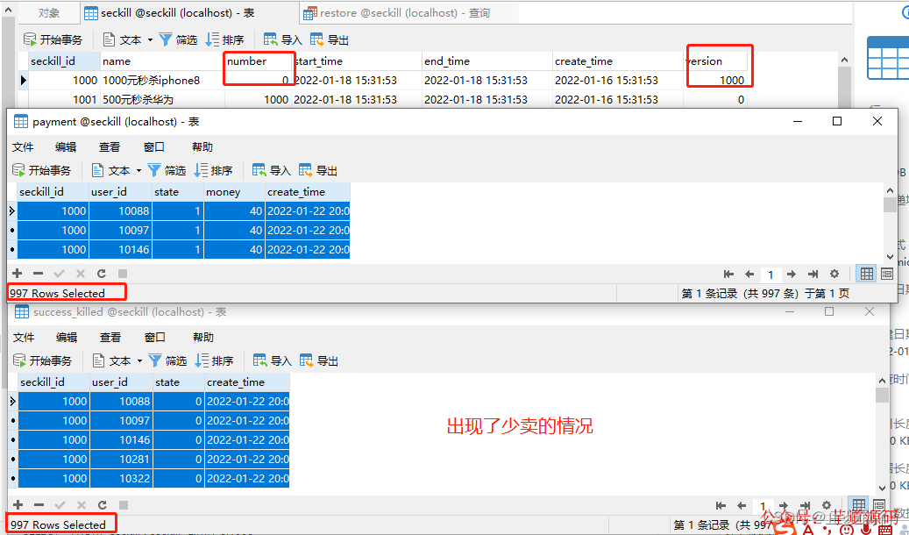This screenshot has width=909, height=535.
Task: Select state column header in success_killed table
Action: 179,382
